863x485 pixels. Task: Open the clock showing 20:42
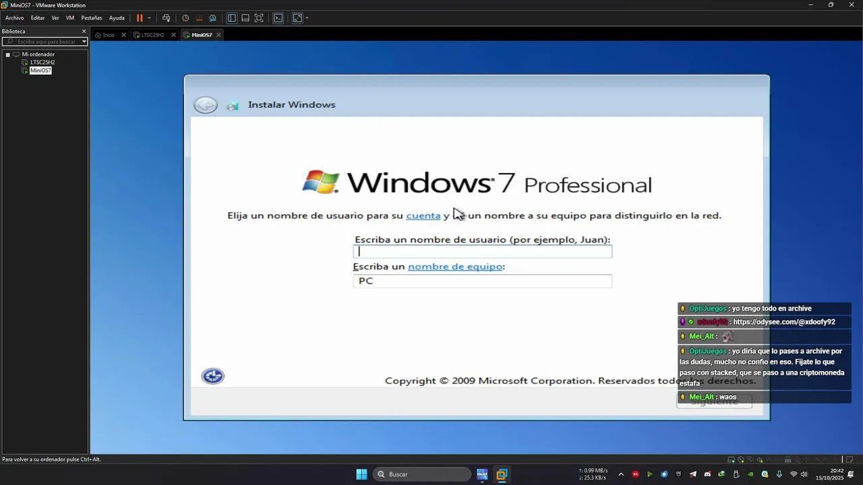coord(829,474)
